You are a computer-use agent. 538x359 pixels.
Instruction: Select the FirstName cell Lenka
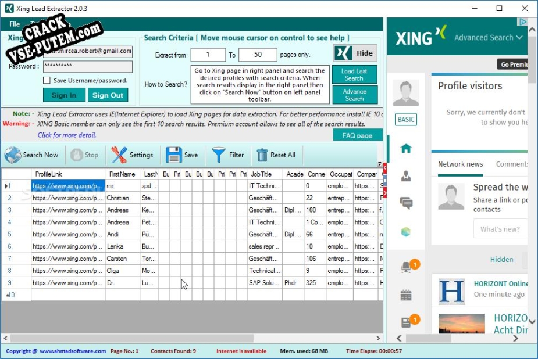122,246
